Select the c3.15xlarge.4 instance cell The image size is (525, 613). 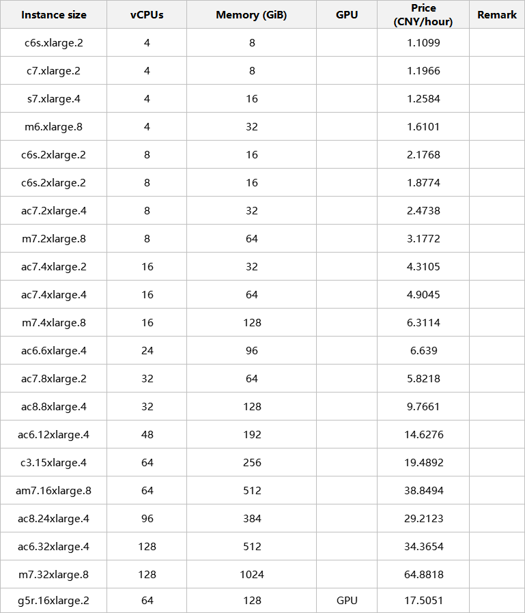(53, 462)
